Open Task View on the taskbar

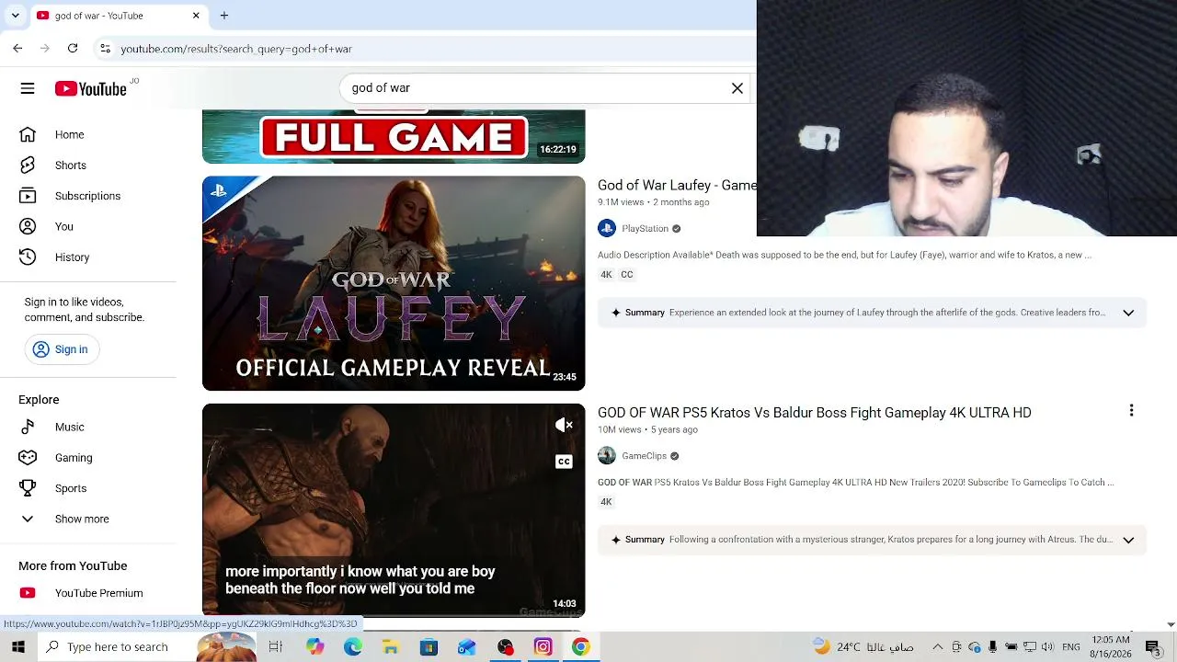pos(275,647)
